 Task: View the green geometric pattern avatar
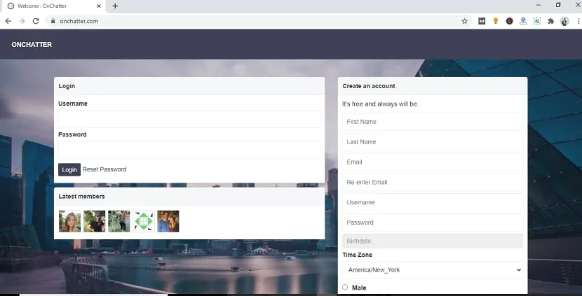pos(144,221)
